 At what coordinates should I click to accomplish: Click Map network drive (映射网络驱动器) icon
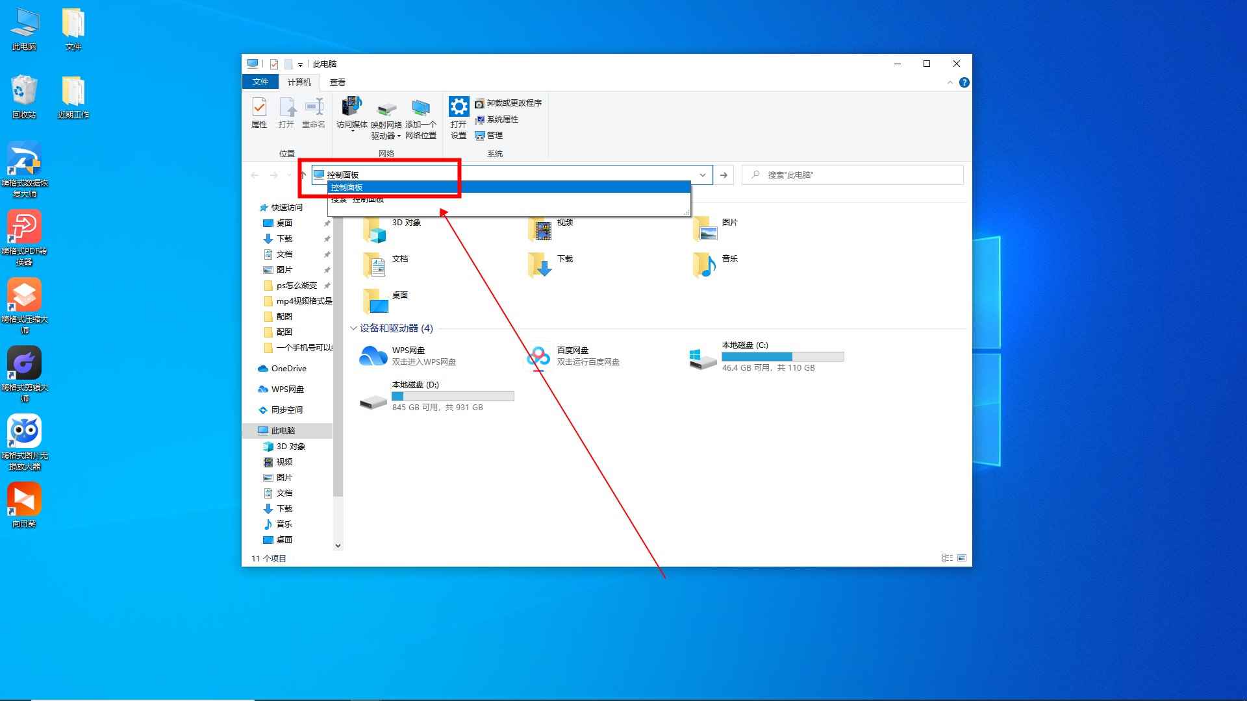point(386,107)
